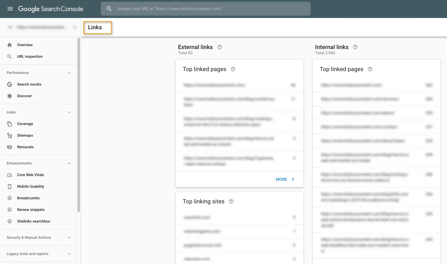Screen dimensions: 447x264
Task: Click the chevron arrow next to MORE
Action: pos(293,179)
